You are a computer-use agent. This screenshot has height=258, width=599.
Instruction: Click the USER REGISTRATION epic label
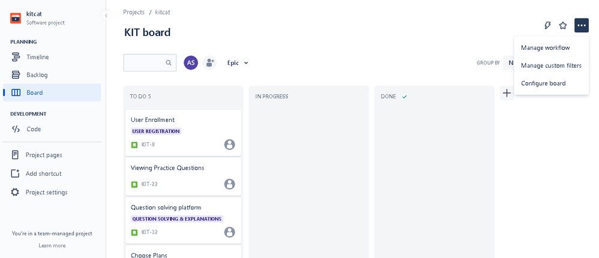156,131
